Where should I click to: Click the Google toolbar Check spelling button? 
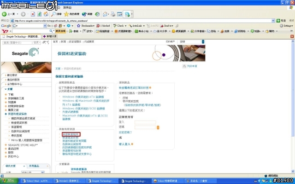(119, 26)
